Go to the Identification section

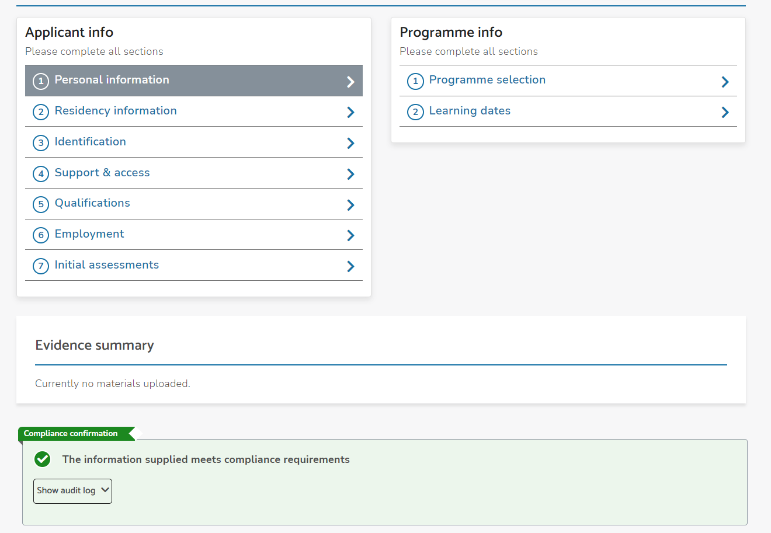point(194,142)
